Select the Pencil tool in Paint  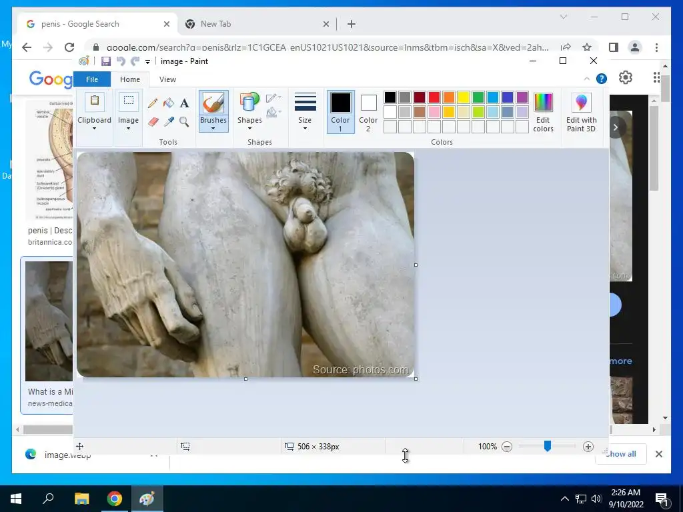pos(153,103)
